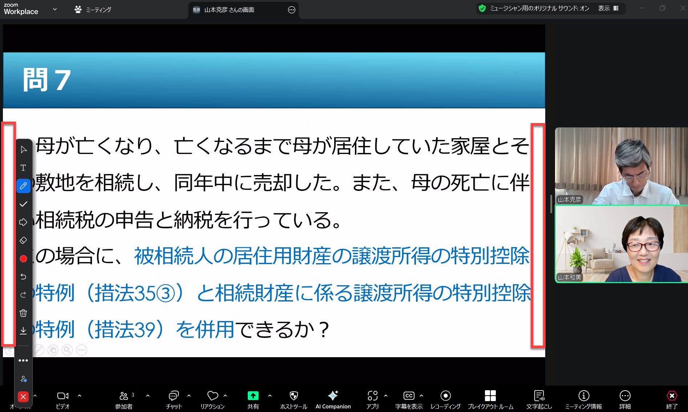Choose the Text annotation tool
This screenshot has width=688, height=412.
[x=23, y=168]
